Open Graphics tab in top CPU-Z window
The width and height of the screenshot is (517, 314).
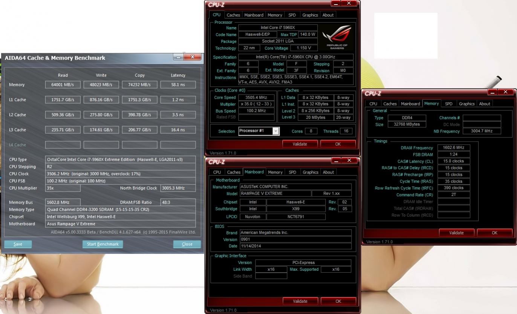click(x=310, y=15)
